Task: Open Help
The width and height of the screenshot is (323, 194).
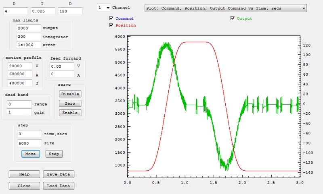Action: [24, 174]
